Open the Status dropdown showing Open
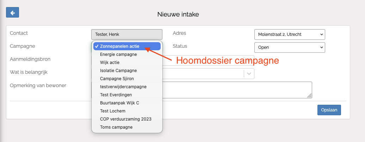This screenshot has width=365, height=142. tap(289, 47)
